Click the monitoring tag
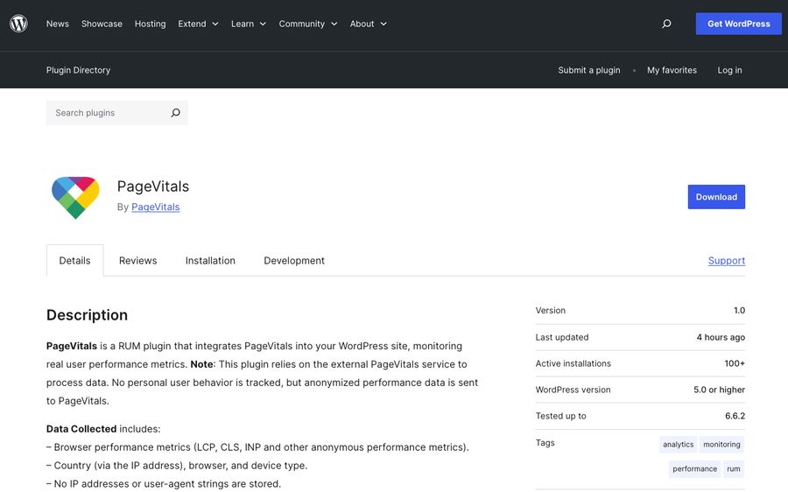This screenshot has width=788, height=492. [721, 444]
